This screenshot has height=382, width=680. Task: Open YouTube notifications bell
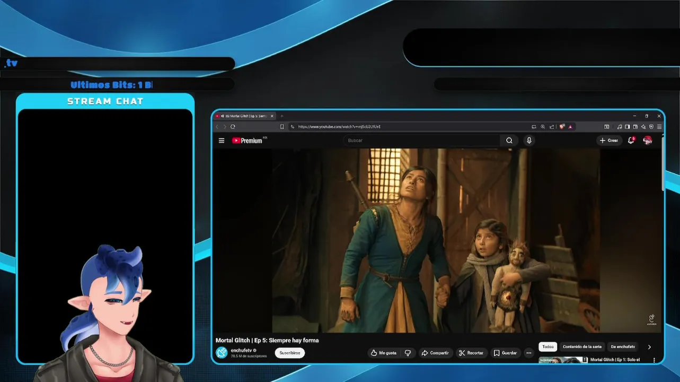(631, 141)
